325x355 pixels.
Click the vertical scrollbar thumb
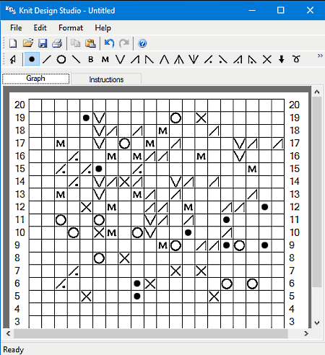[x=317, y=192]
